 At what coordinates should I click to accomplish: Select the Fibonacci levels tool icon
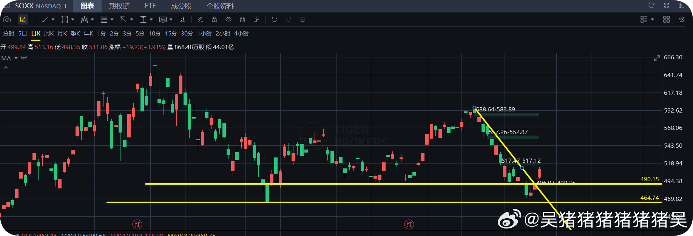tap(104, 19)
